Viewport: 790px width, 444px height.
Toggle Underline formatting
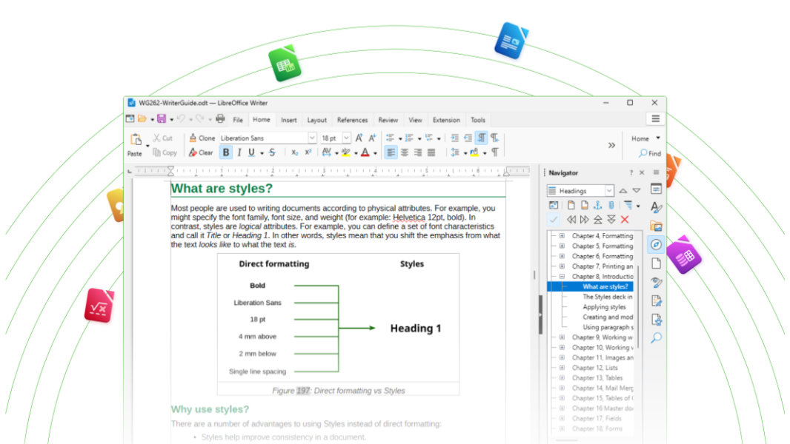point(251,152)
